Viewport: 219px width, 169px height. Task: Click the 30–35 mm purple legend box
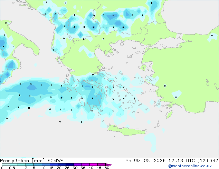(77, 165)
